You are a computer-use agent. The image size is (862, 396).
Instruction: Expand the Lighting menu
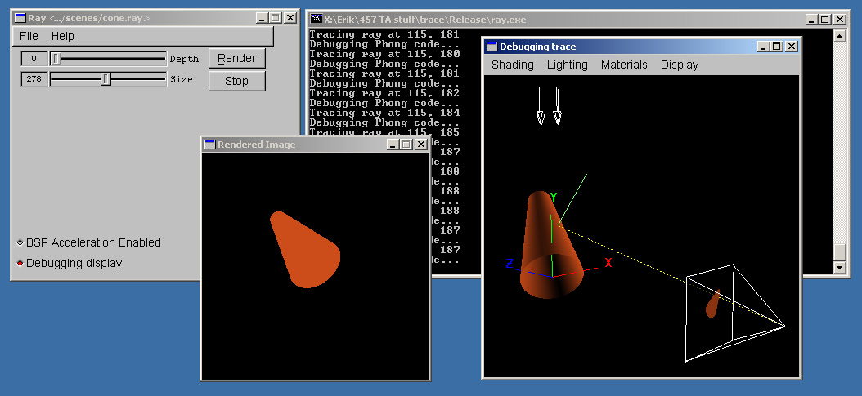567,65
